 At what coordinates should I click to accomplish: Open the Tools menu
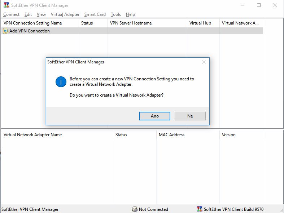[116, 14]
